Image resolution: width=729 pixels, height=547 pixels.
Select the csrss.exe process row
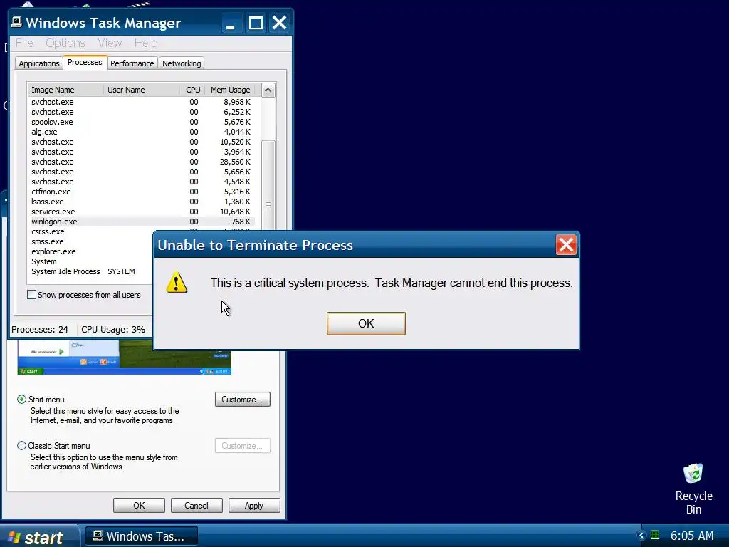tap(91, 231)
